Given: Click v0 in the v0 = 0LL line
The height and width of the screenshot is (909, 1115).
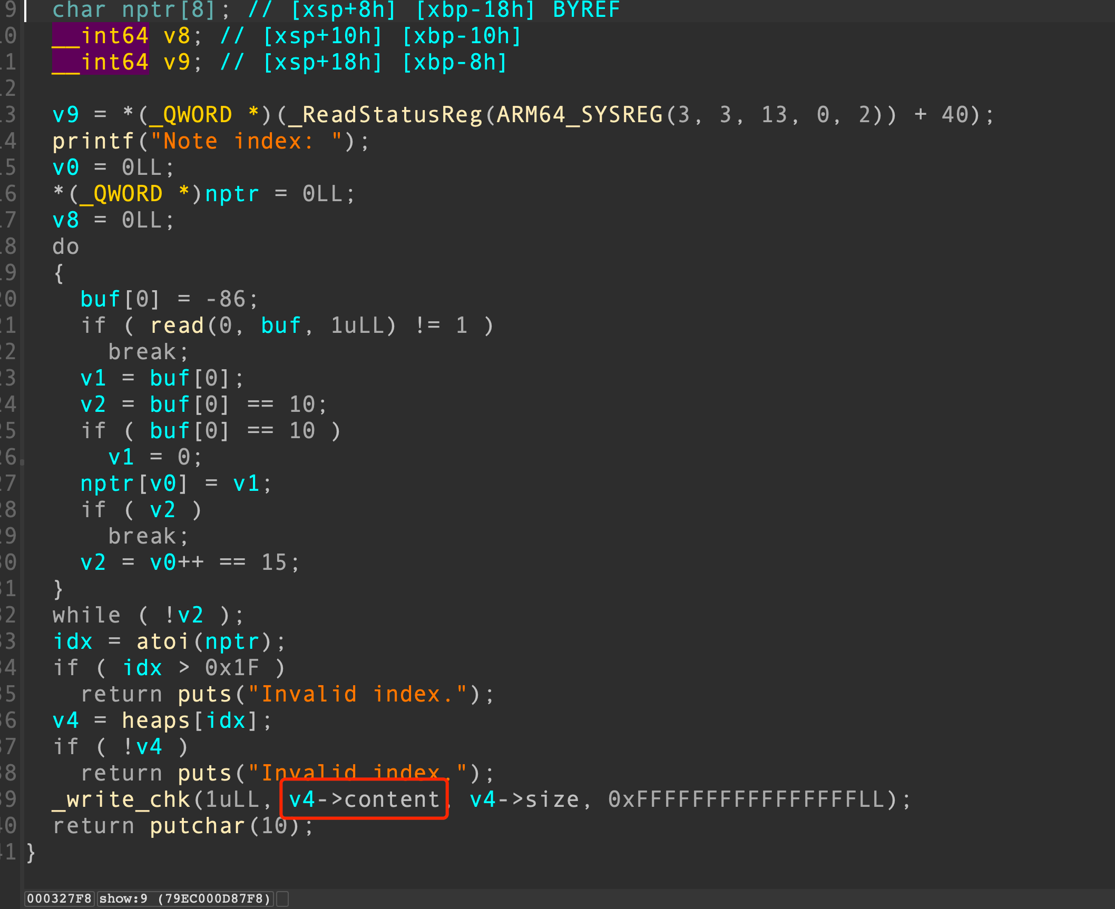Looking at the screenshot, I should pyautogui.click(x=66, y=167).
